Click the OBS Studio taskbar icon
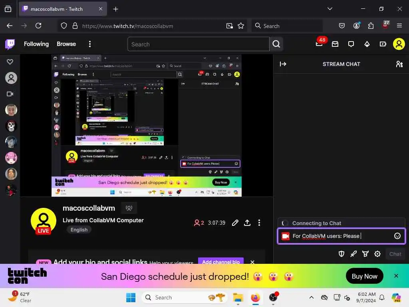 [273, 297]
